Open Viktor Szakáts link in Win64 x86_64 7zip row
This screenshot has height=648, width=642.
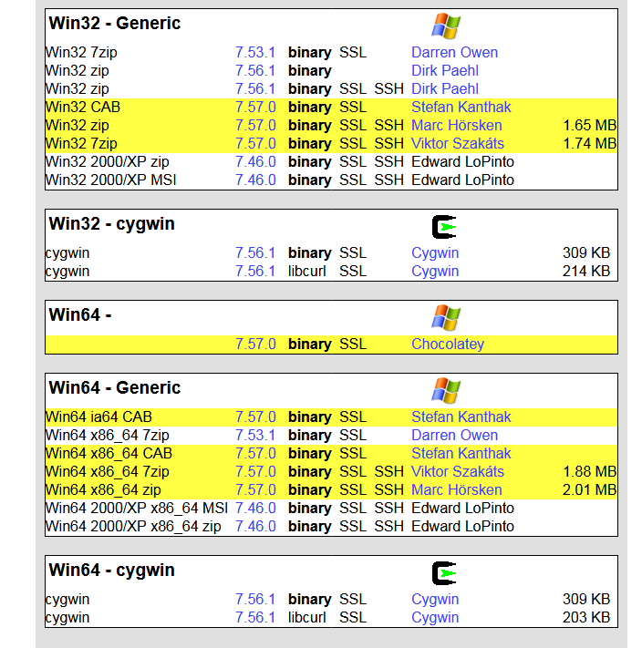click(x=458, y=471)
